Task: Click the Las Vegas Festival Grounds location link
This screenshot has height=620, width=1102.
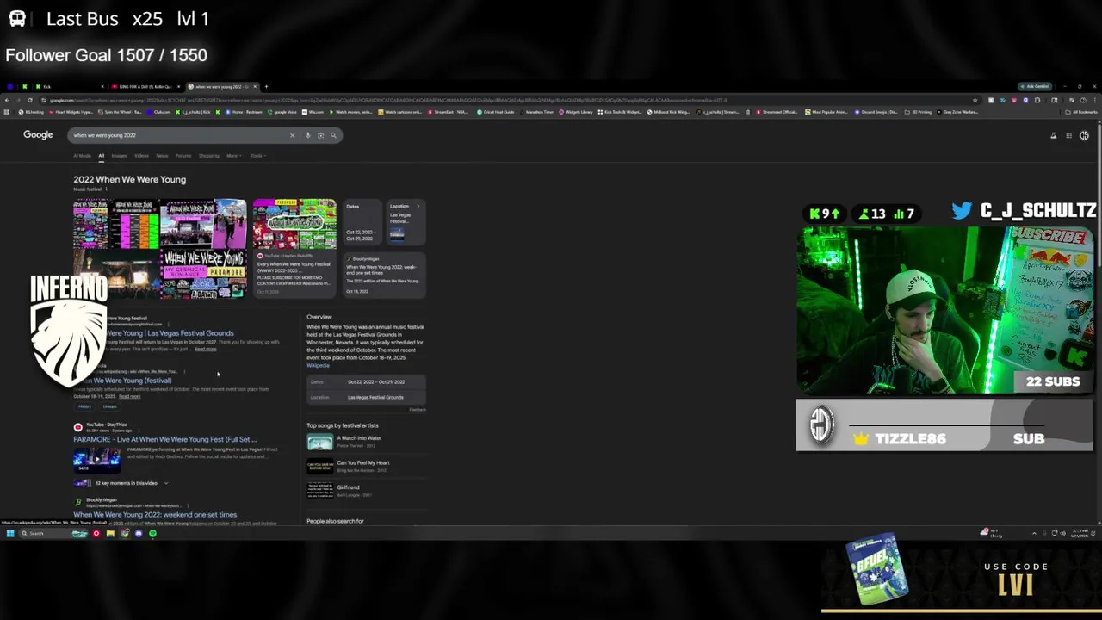Action: pyautogui.click(x=375, y=397)
